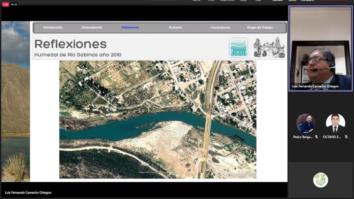Viewport: 354px width, 199px height.
Task: Click the green shield avatar
Action: pos(320,180)
